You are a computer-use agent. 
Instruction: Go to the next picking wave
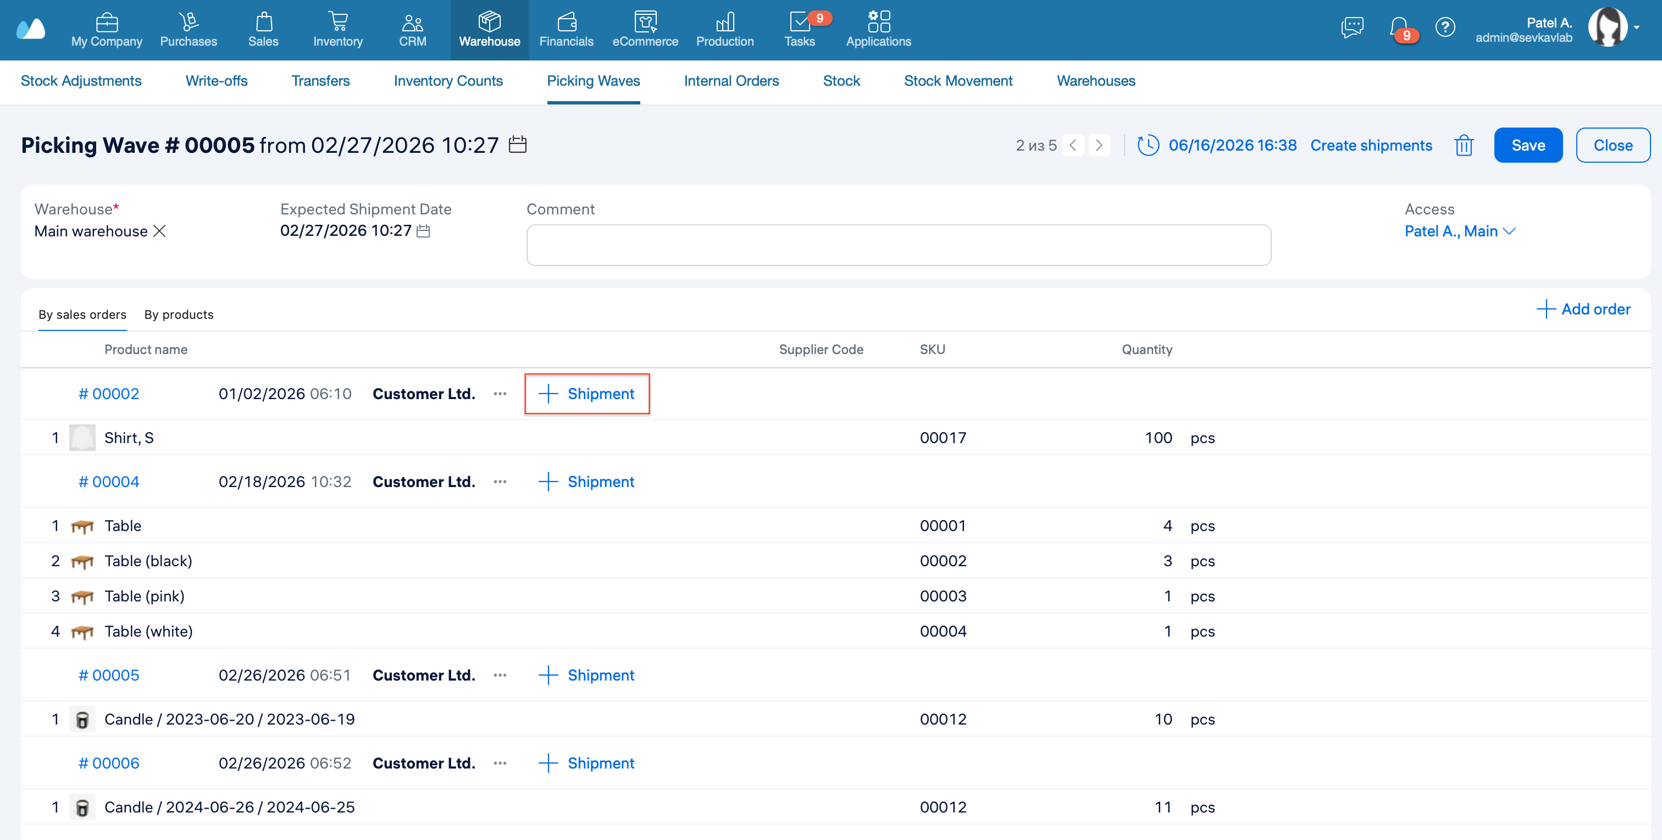click(x=1099, y=145)
